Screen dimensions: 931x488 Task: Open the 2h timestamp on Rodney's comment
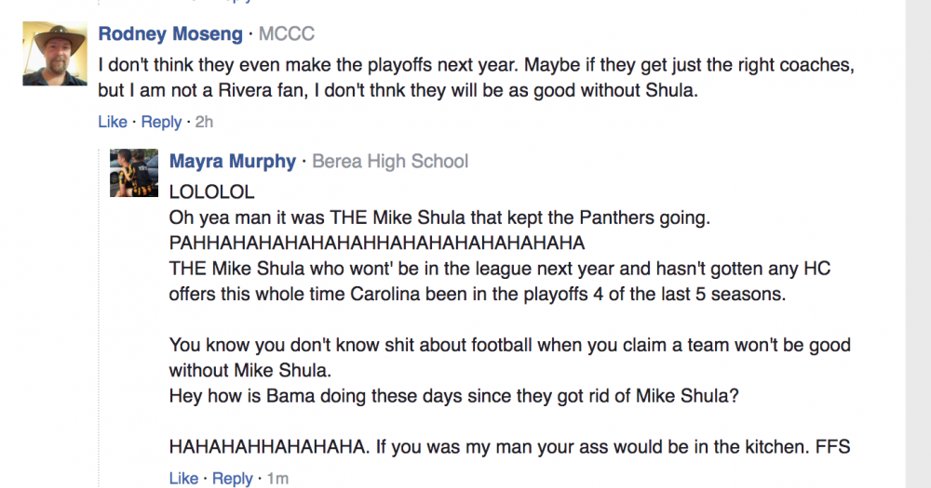click(204, 122)
